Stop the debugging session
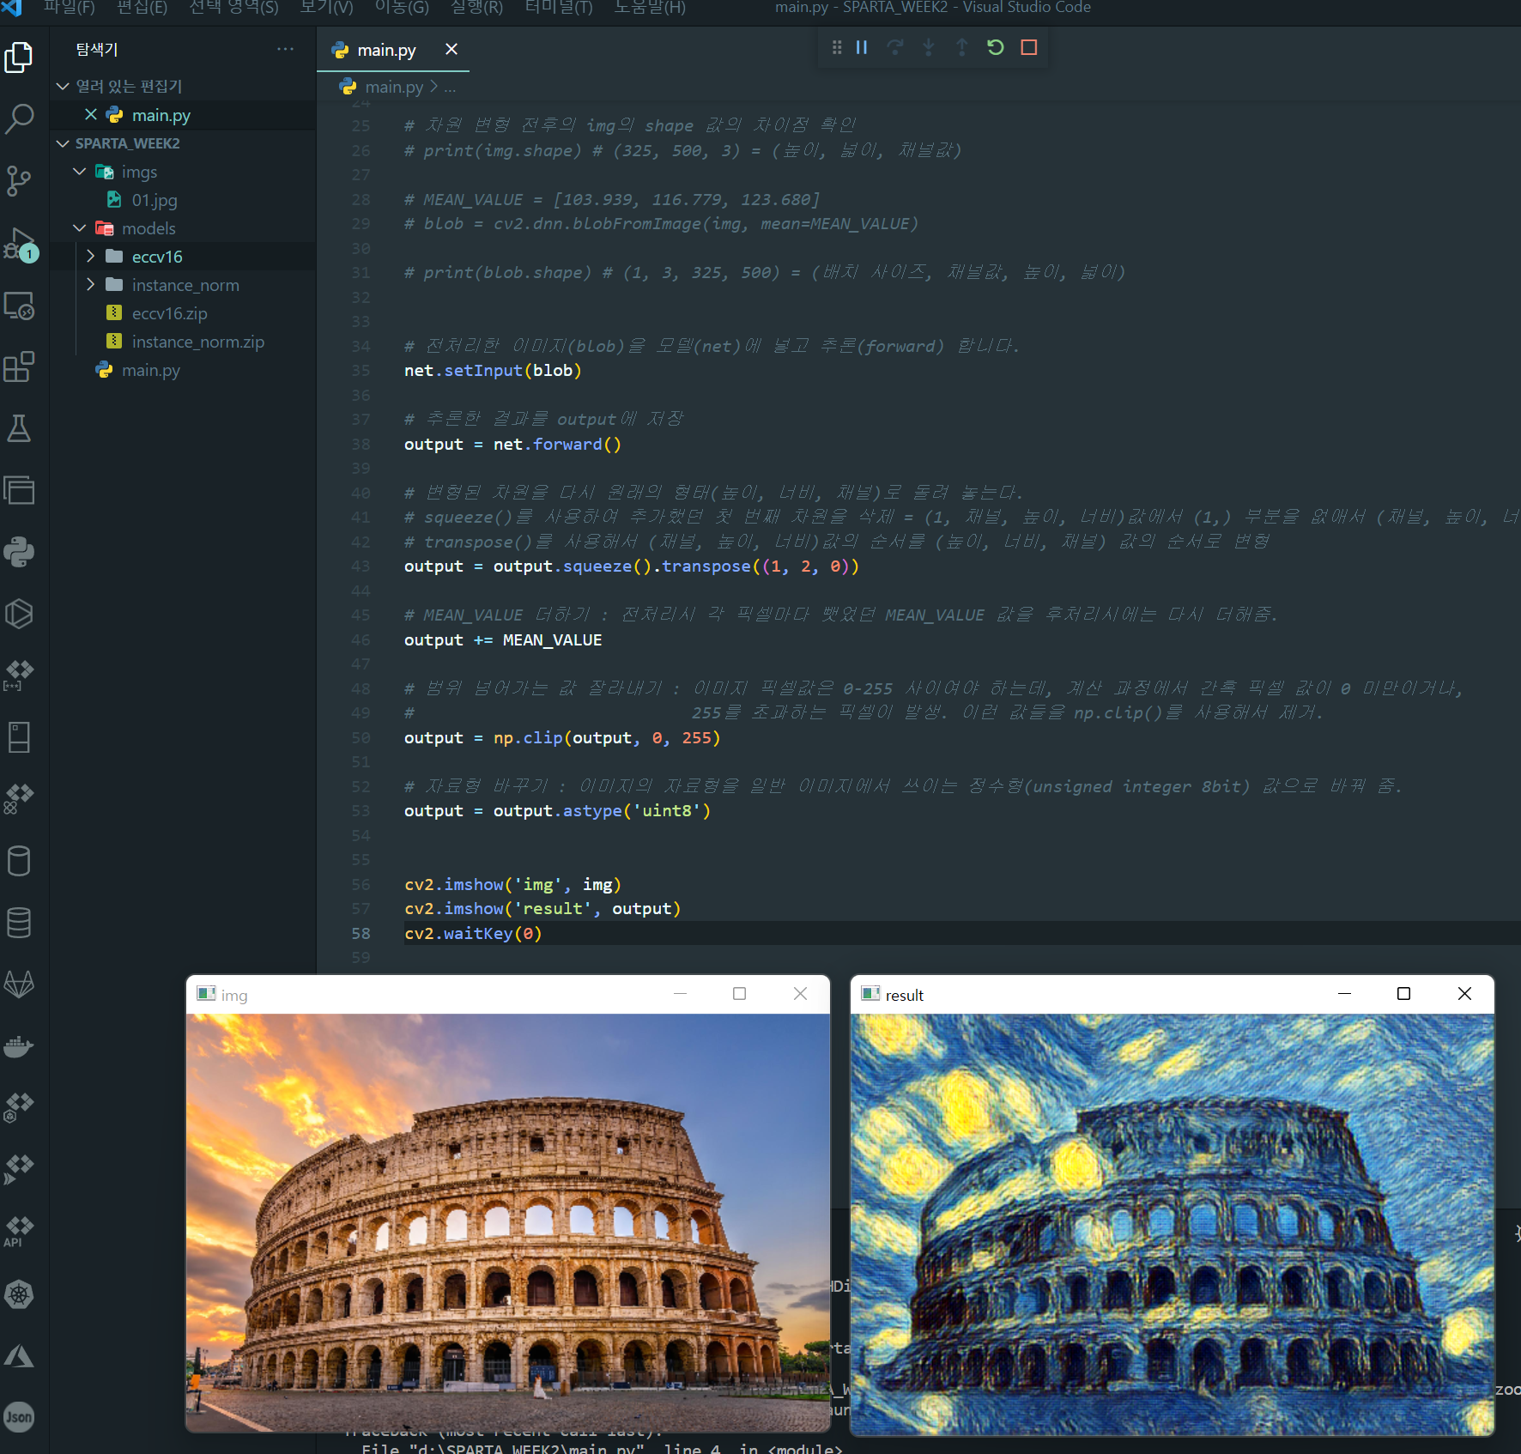This screenshot has height=1454, width=1521. 1029,47
